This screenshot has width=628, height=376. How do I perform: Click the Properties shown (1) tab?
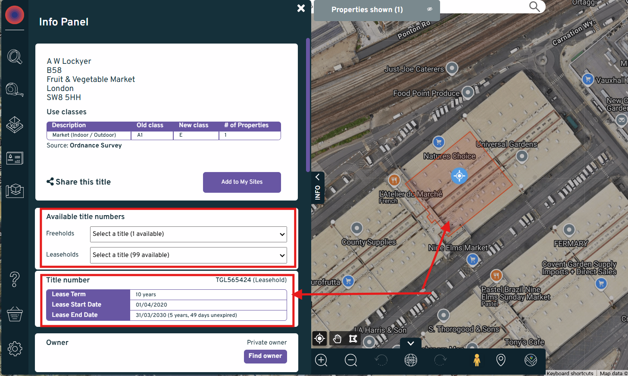[x=377, y=9]
